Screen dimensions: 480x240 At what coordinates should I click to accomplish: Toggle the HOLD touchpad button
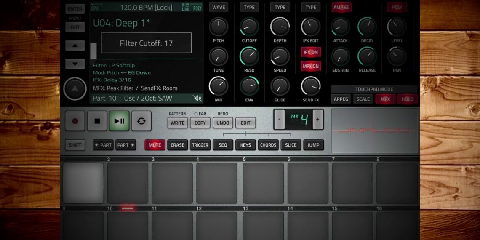click(x=407, y=99)
